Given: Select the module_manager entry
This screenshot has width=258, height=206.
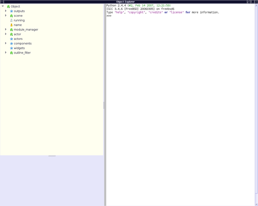Looking at the screenshot, I should [x=26, y=30].
